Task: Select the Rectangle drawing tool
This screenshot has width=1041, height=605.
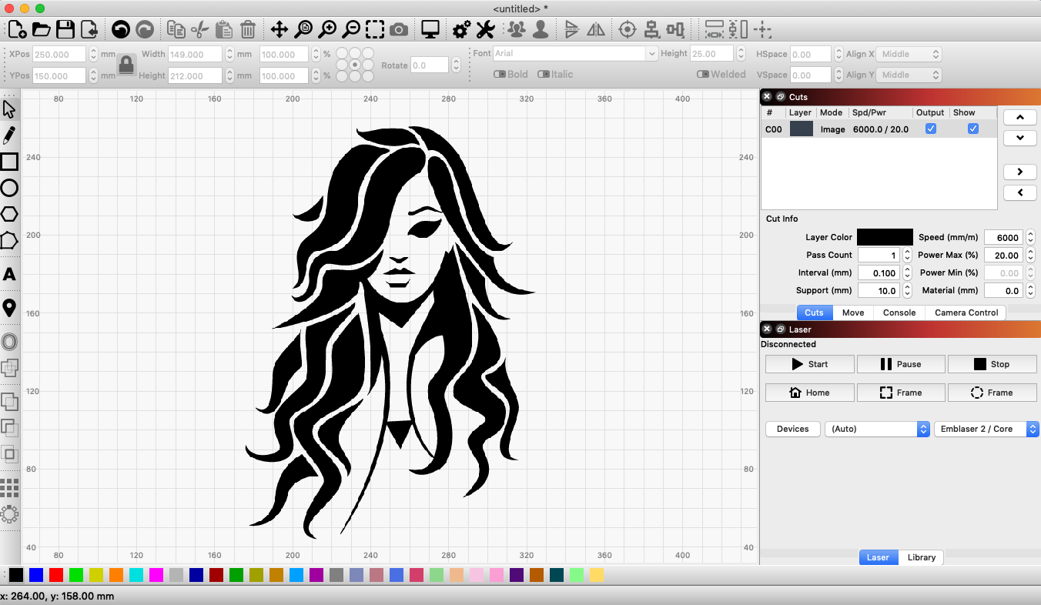Action: tap(9, 162)
